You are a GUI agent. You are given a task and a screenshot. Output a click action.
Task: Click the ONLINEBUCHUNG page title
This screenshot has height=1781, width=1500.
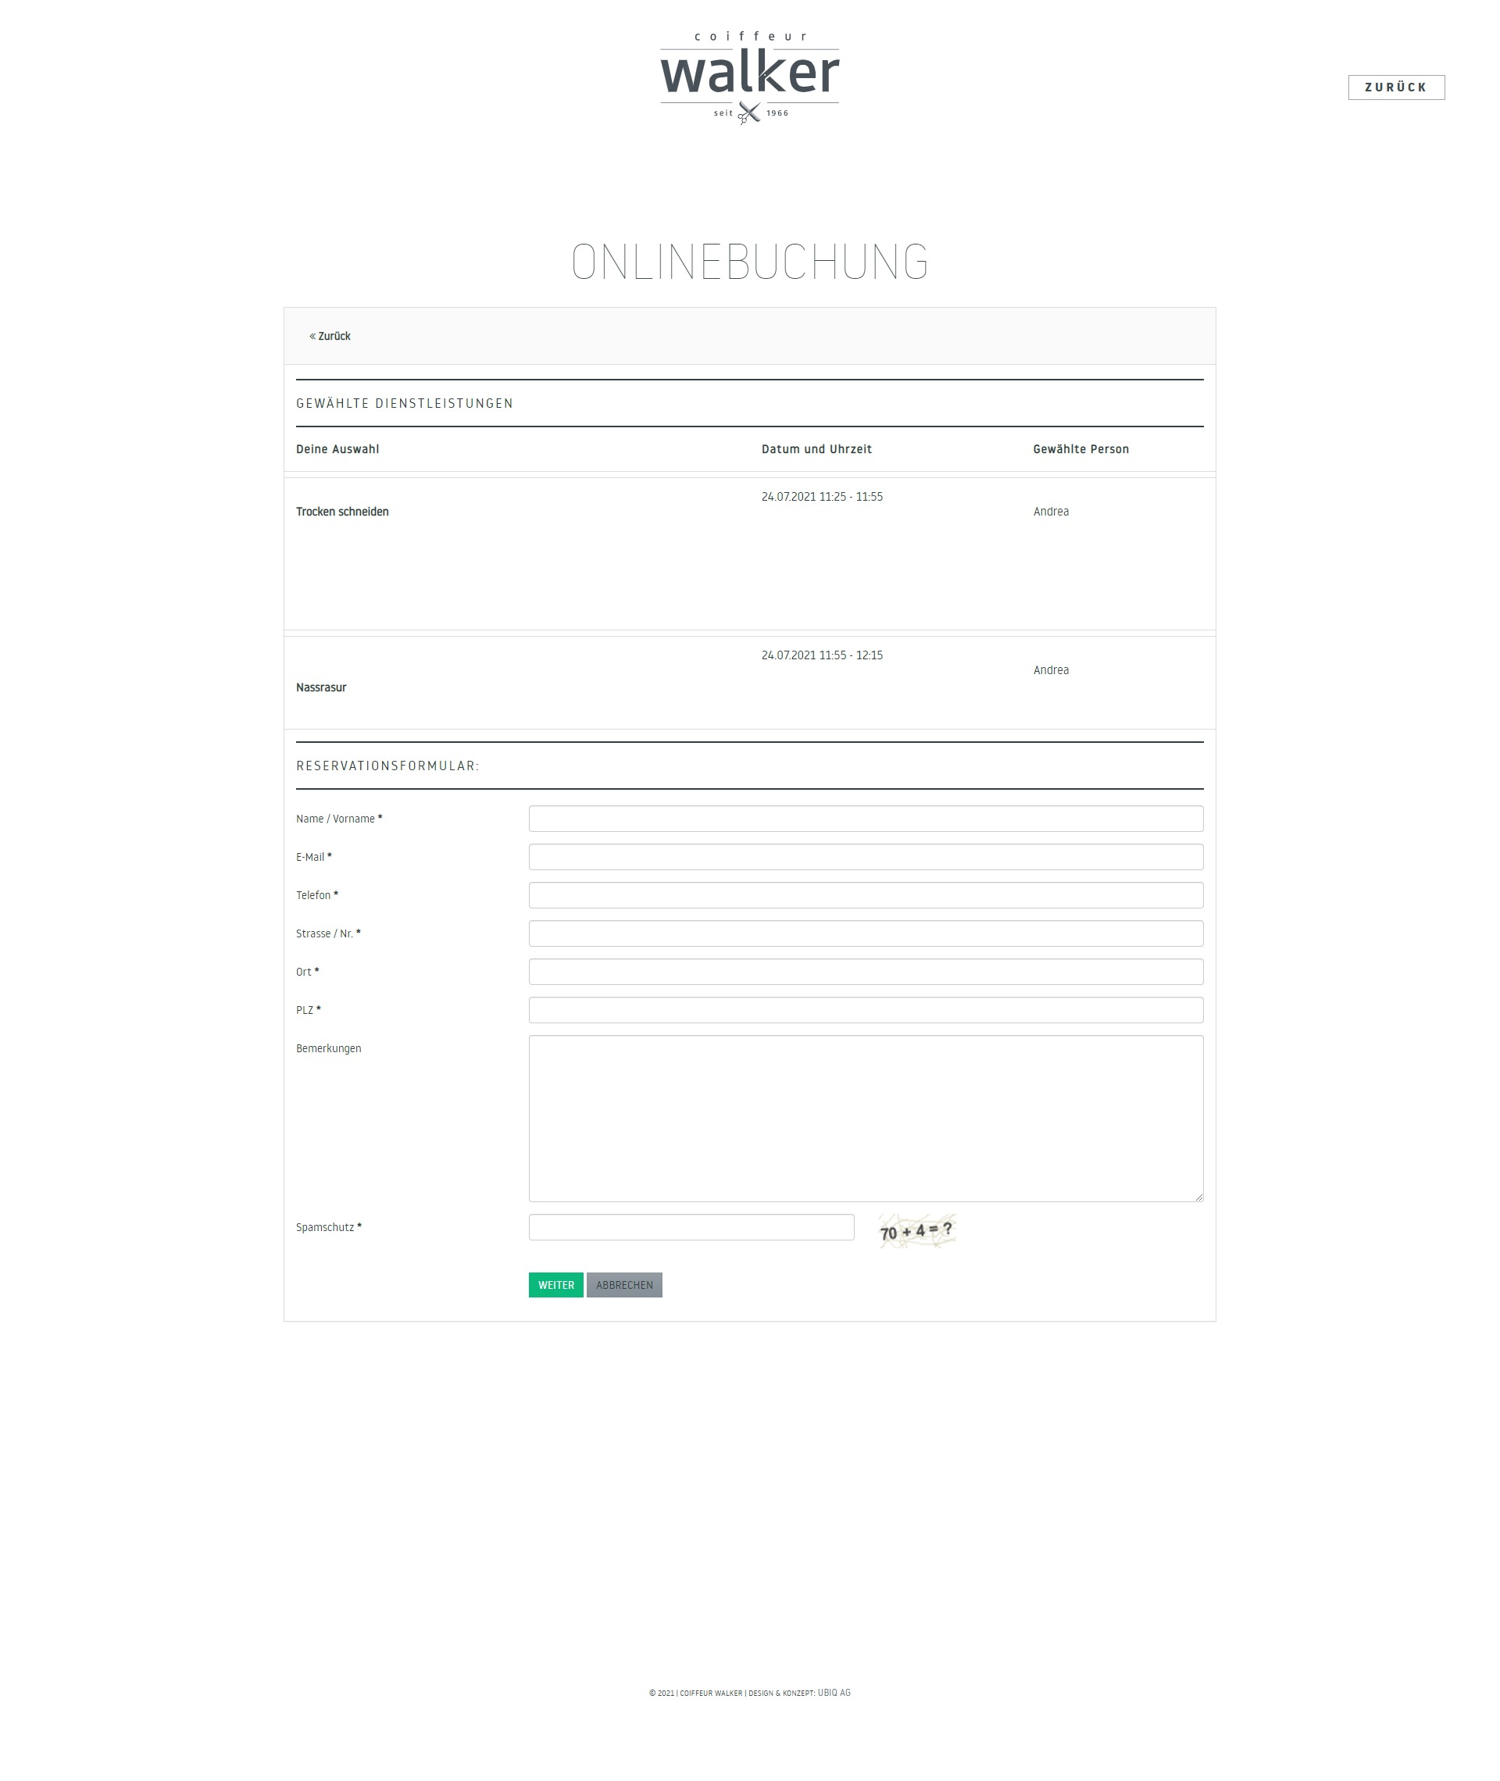point(749,262)
